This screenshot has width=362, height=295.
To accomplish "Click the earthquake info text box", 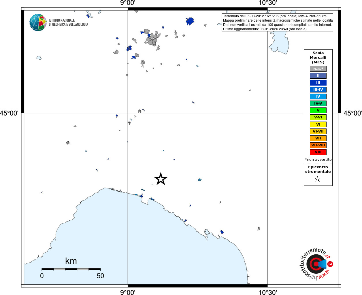I will (277, 22).
